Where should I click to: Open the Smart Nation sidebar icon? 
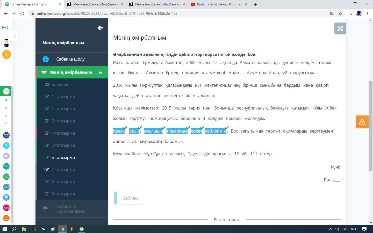6,135
